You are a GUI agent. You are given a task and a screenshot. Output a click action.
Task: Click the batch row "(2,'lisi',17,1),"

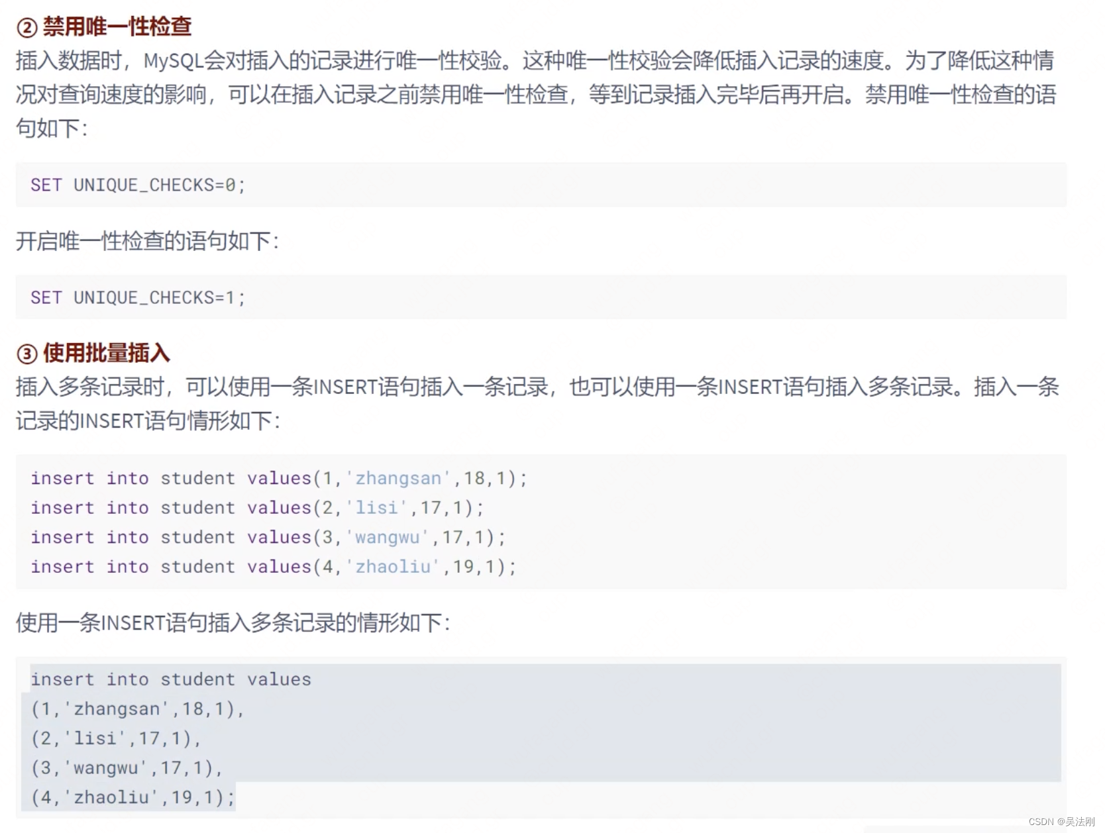116,738
